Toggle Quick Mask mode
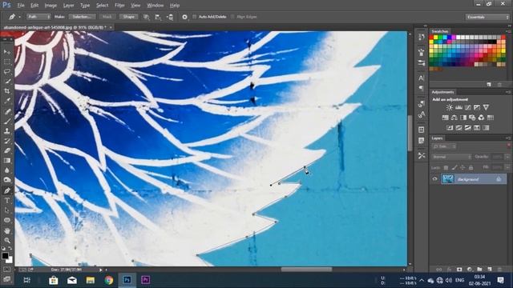 pyautogui.click(x=7, y=270)
